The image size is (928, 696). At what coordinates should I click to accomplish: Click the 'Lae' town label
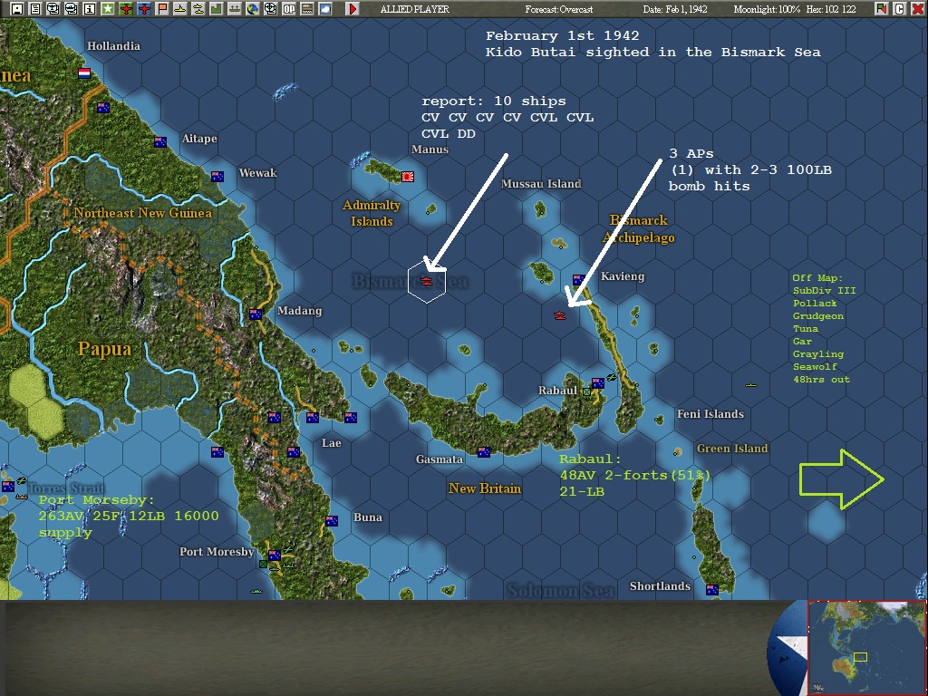click(331, 442)
